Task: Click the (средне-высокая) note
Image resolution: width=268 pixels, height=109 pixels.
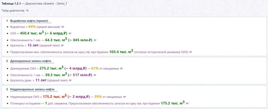Action: (x=48, y=27)
